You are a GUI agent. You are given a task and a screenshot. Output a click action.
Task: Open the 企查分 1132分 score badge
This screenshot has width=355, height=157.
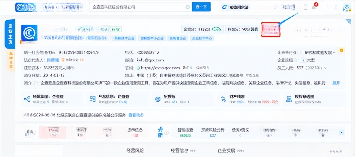point(202,29)
